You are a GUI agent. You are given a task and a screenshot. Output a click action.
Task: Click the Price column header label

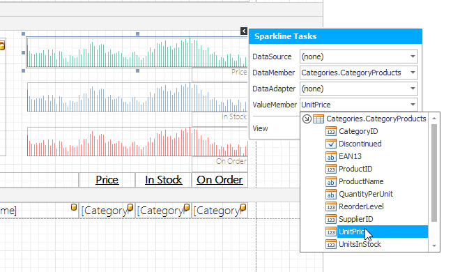point(107,180)
